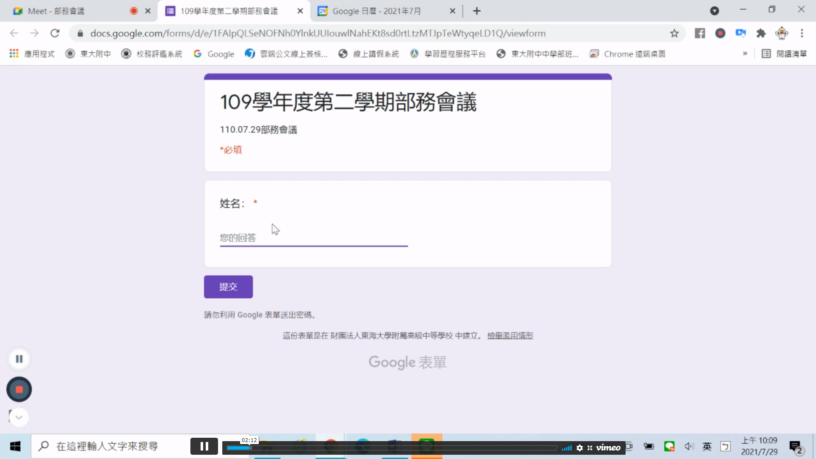Open the Facebook extension icon

(700, 33)
